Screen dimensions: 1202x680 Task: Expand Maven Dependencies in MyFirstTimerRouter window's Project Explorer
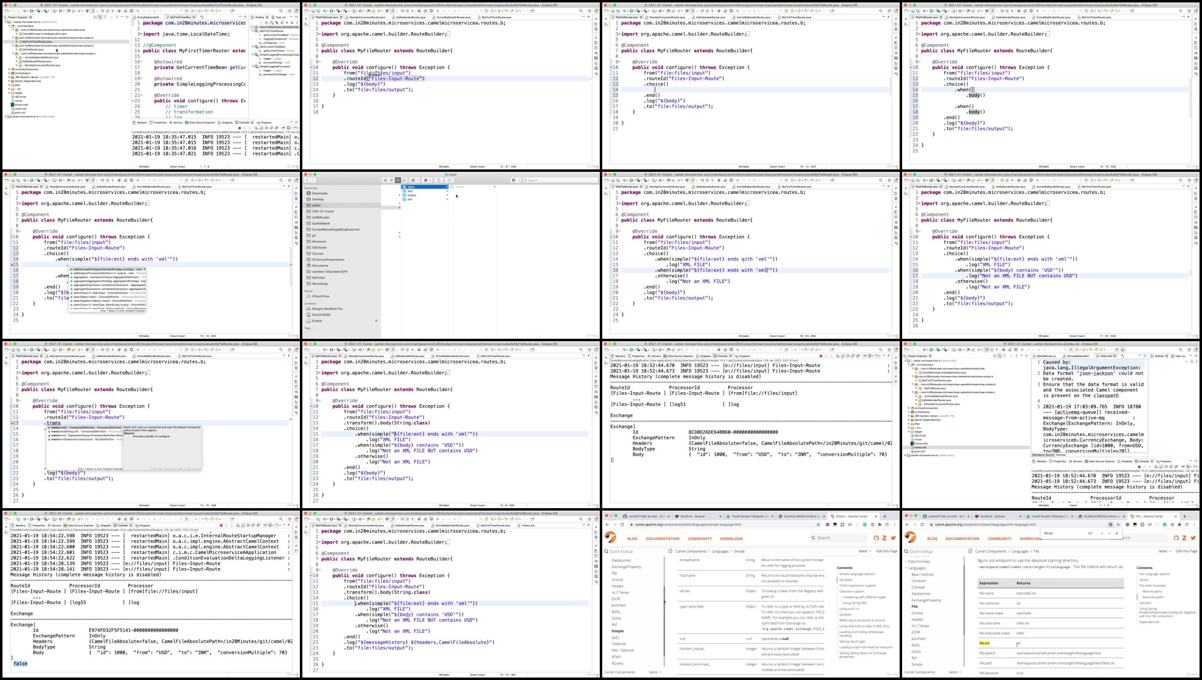pyautogui.click(x=9, y=81)
